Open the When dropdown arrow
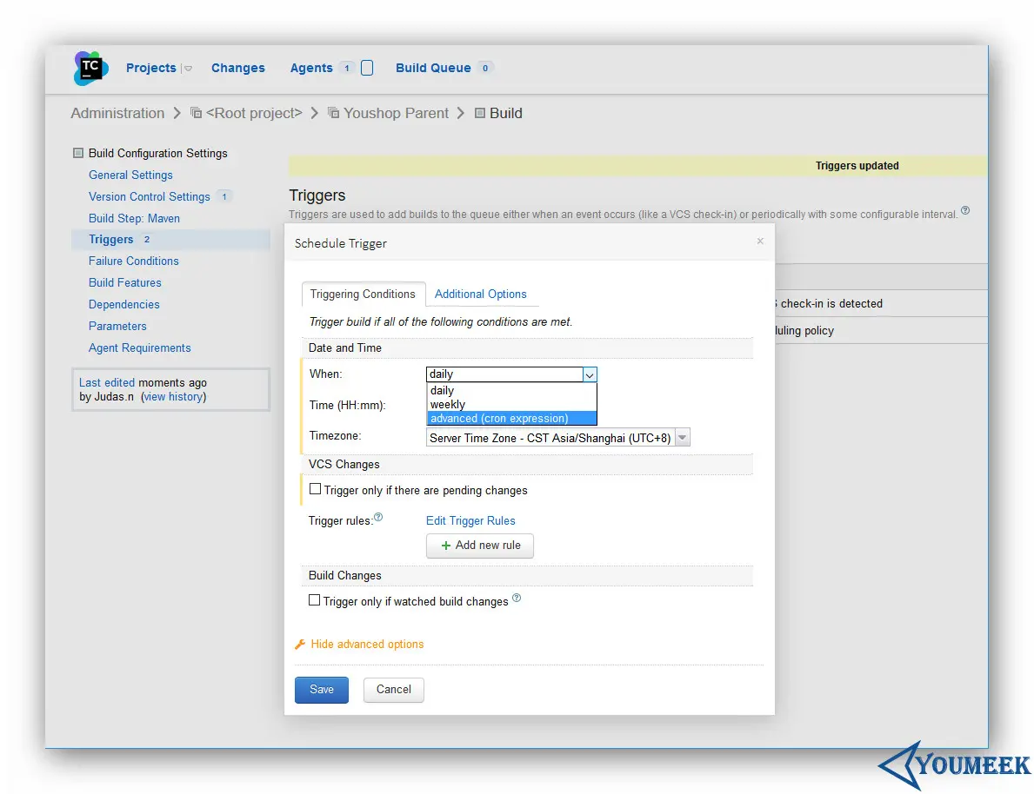 tap(590, 374)
